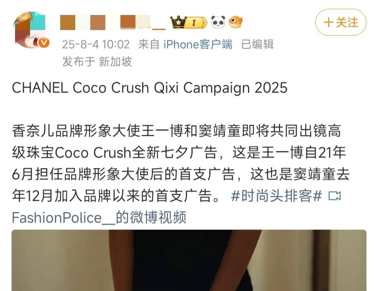Viewport: 378px width, 291px height.
Task: Tap the 发布于 新加坡 location text
Action: 97,61
